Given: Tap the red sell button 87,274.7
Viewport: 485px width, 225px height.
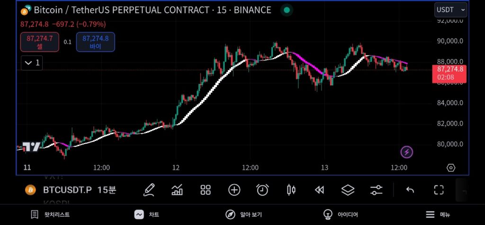Looking at the screenshot, I should (x=40, y=42).
